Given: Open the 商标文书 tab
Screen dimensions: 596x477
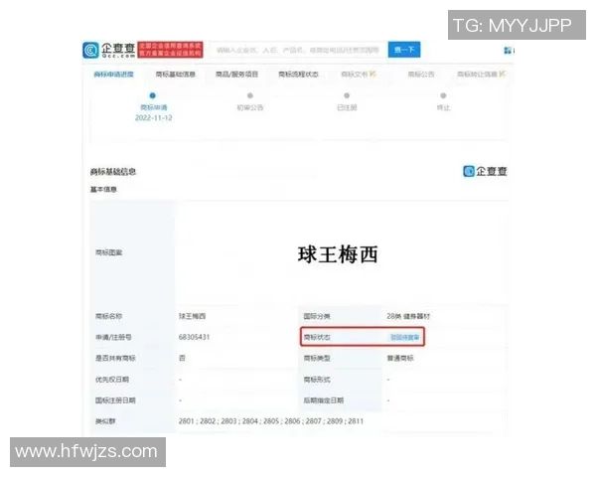Looking at the screenshot, I should [355, 75].
